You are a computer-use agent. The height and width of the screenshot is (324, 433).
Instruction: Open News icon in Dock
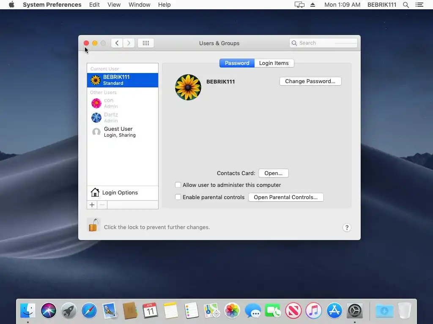click(293, 310)
